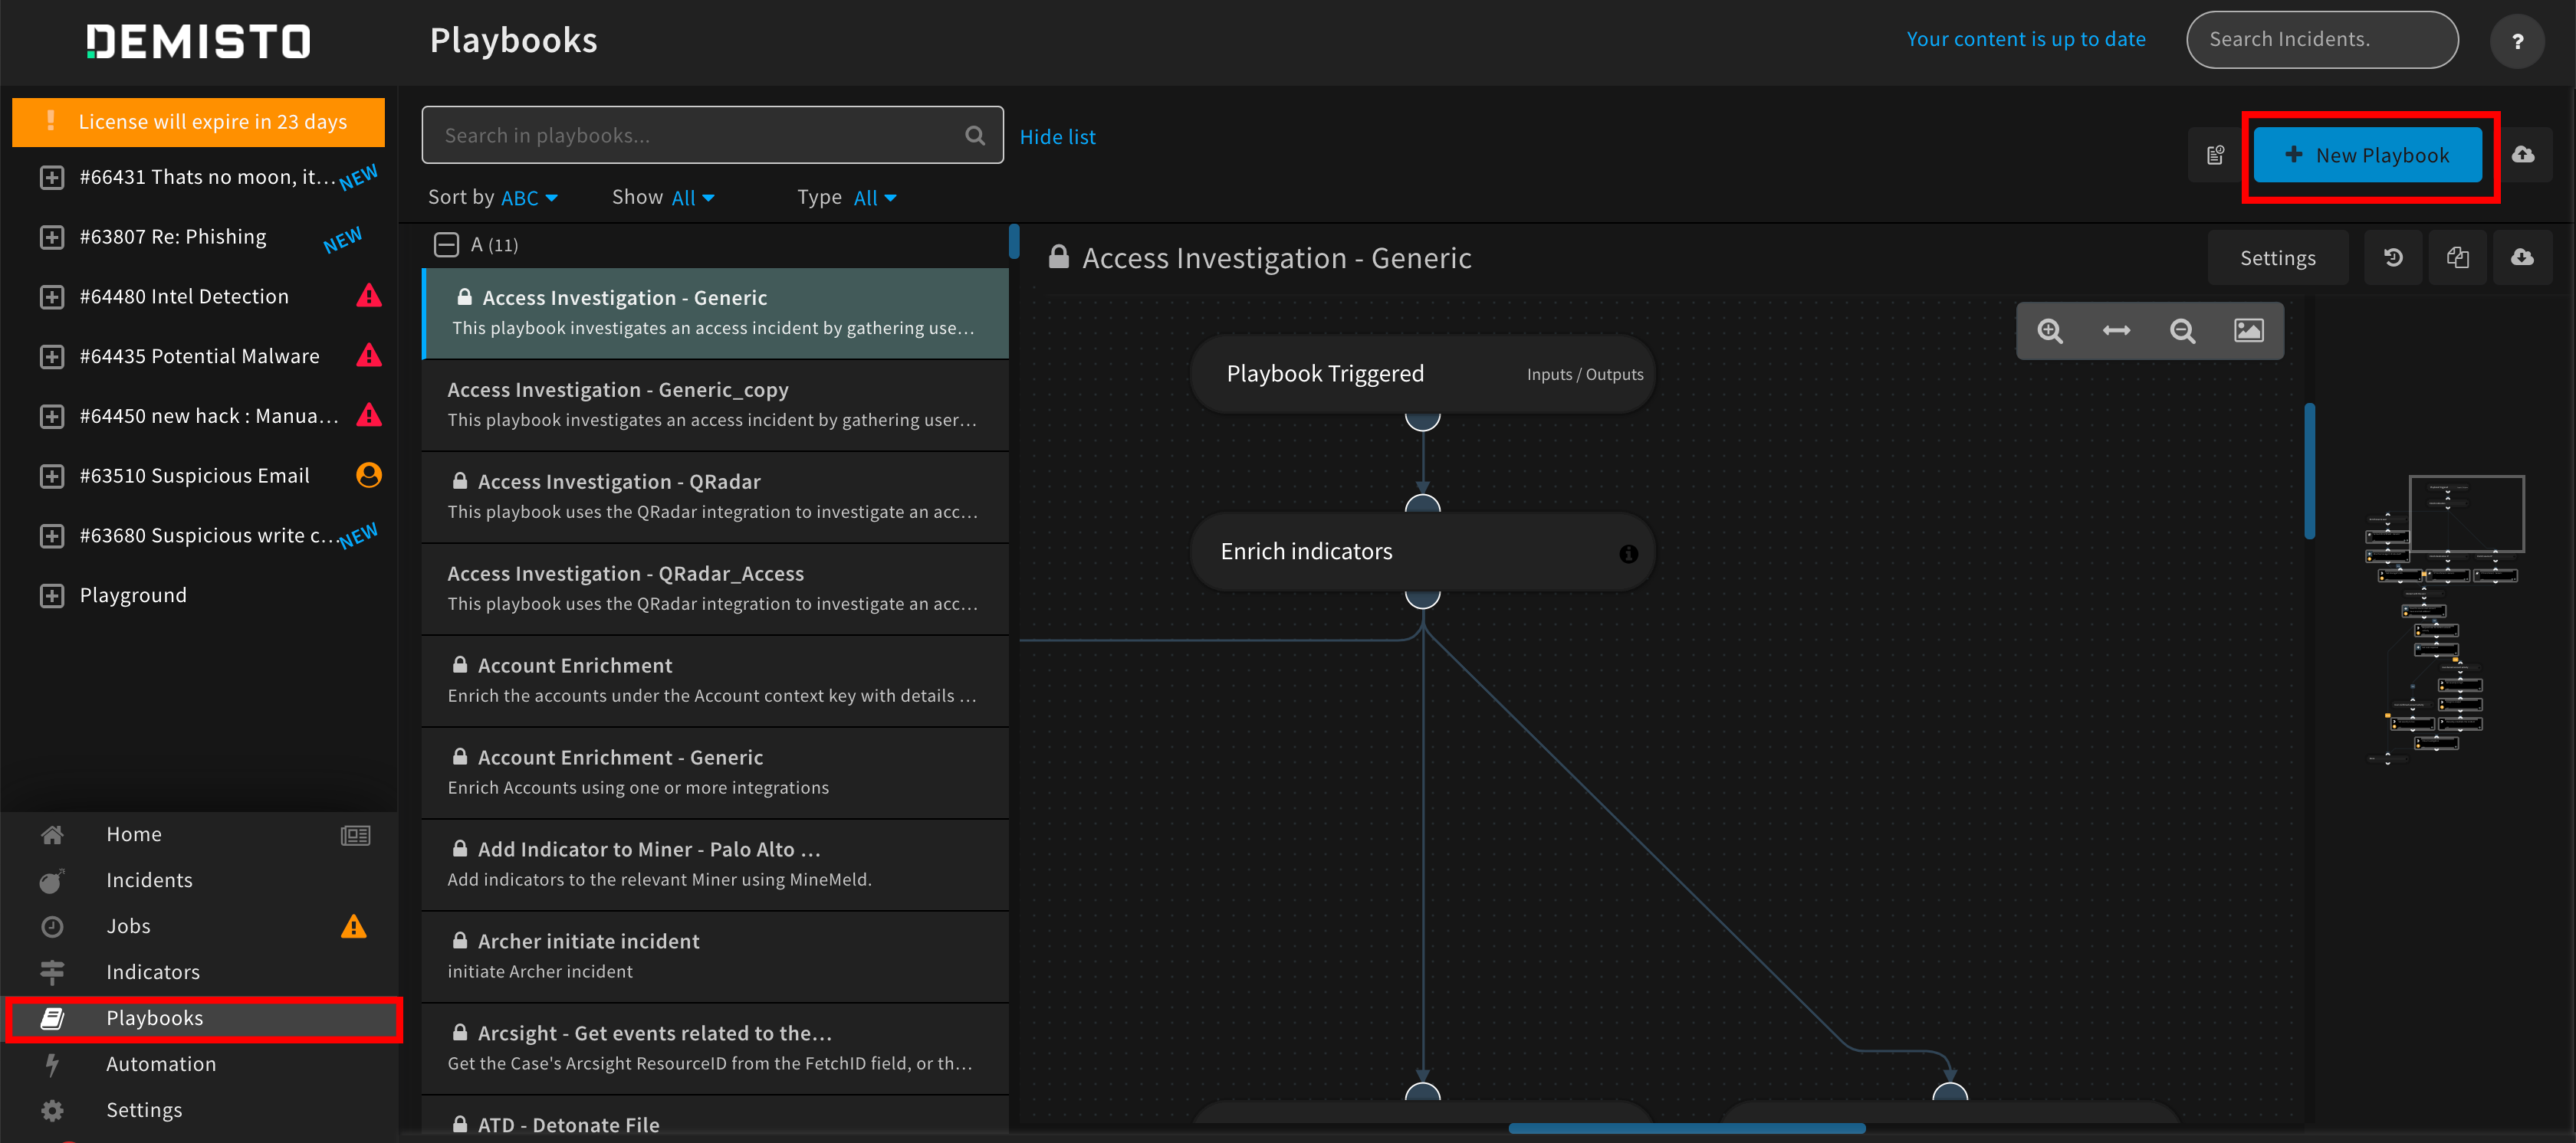
Task: Click the Hide list link
Action: (x=1057, y=136)
